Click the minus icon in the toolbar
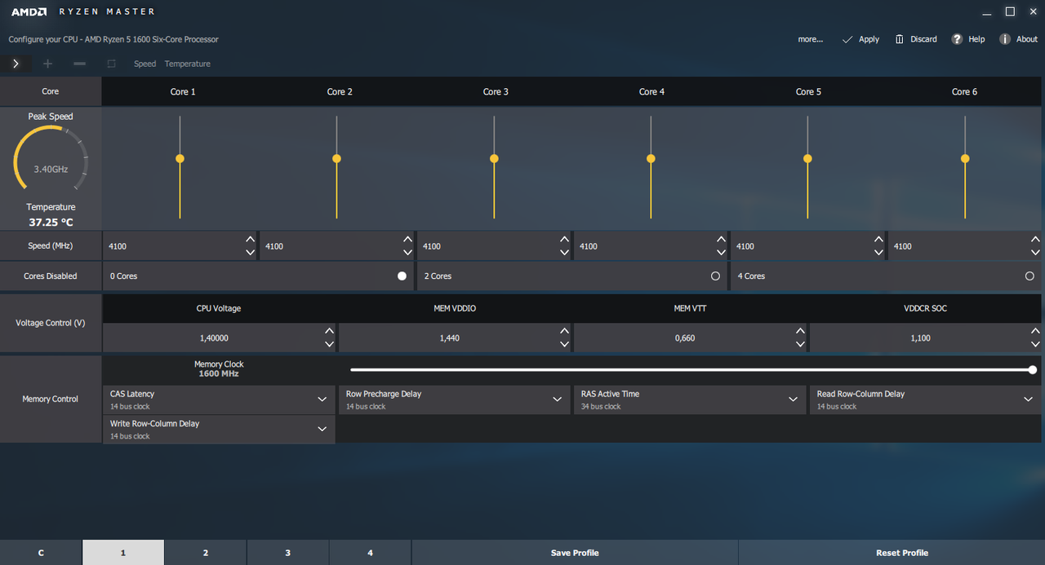1045x565 pixels. 79,64
